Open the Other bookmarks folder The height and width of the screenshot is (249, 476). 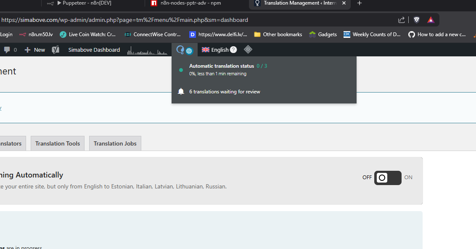tap(278, 34)
